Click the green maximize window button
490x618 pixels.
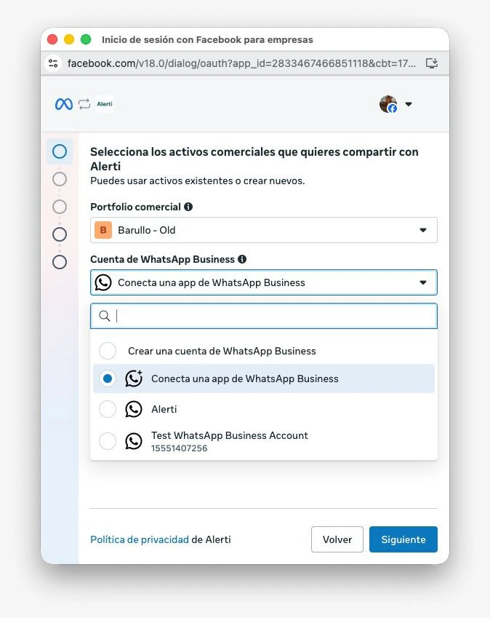(86, 39)
